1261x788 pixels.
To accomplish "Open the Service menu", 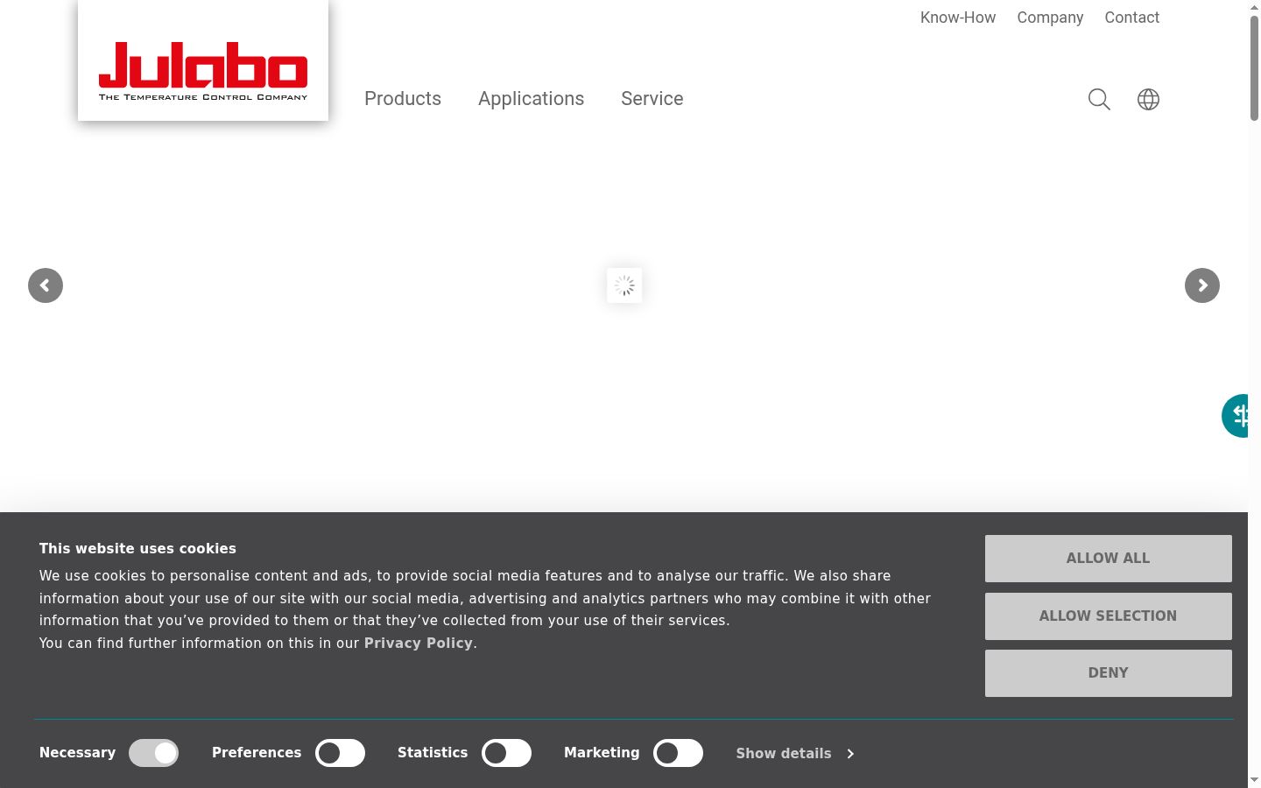I will click(652, 99).
